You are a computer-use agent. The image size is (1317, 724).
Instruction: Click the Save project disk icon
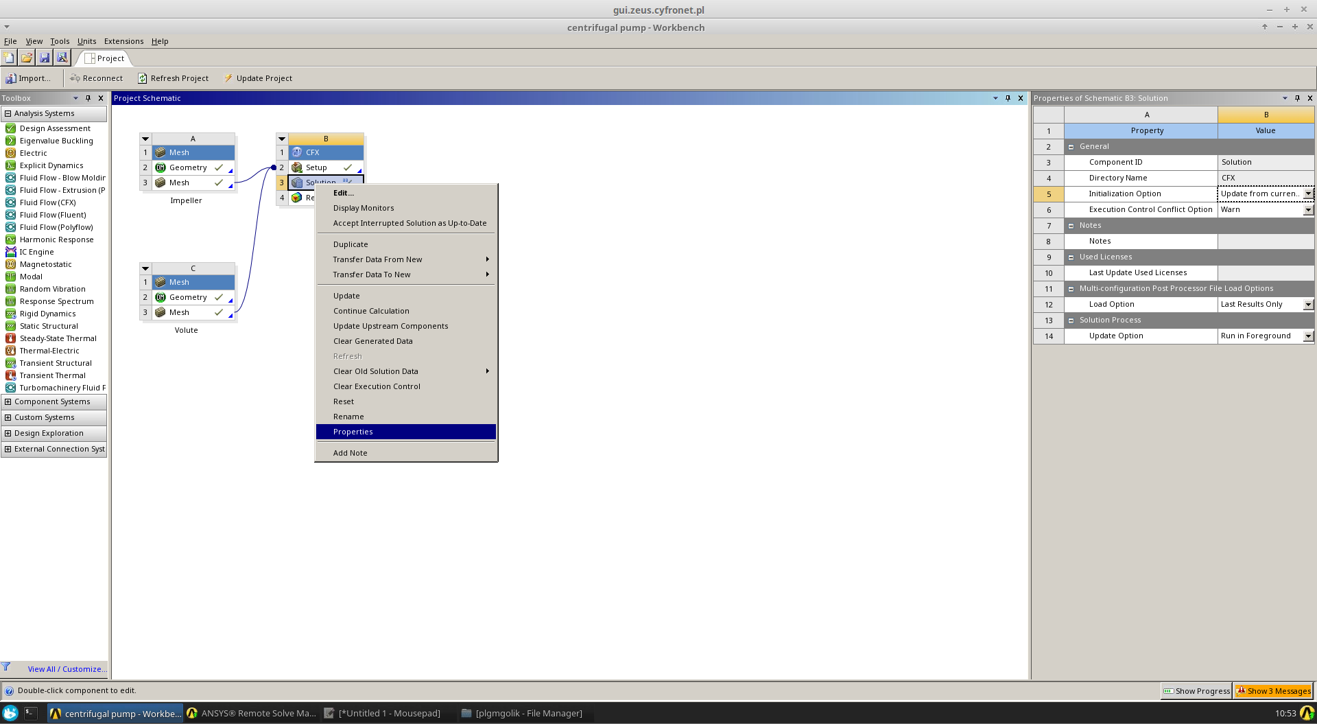pos(45,58)
